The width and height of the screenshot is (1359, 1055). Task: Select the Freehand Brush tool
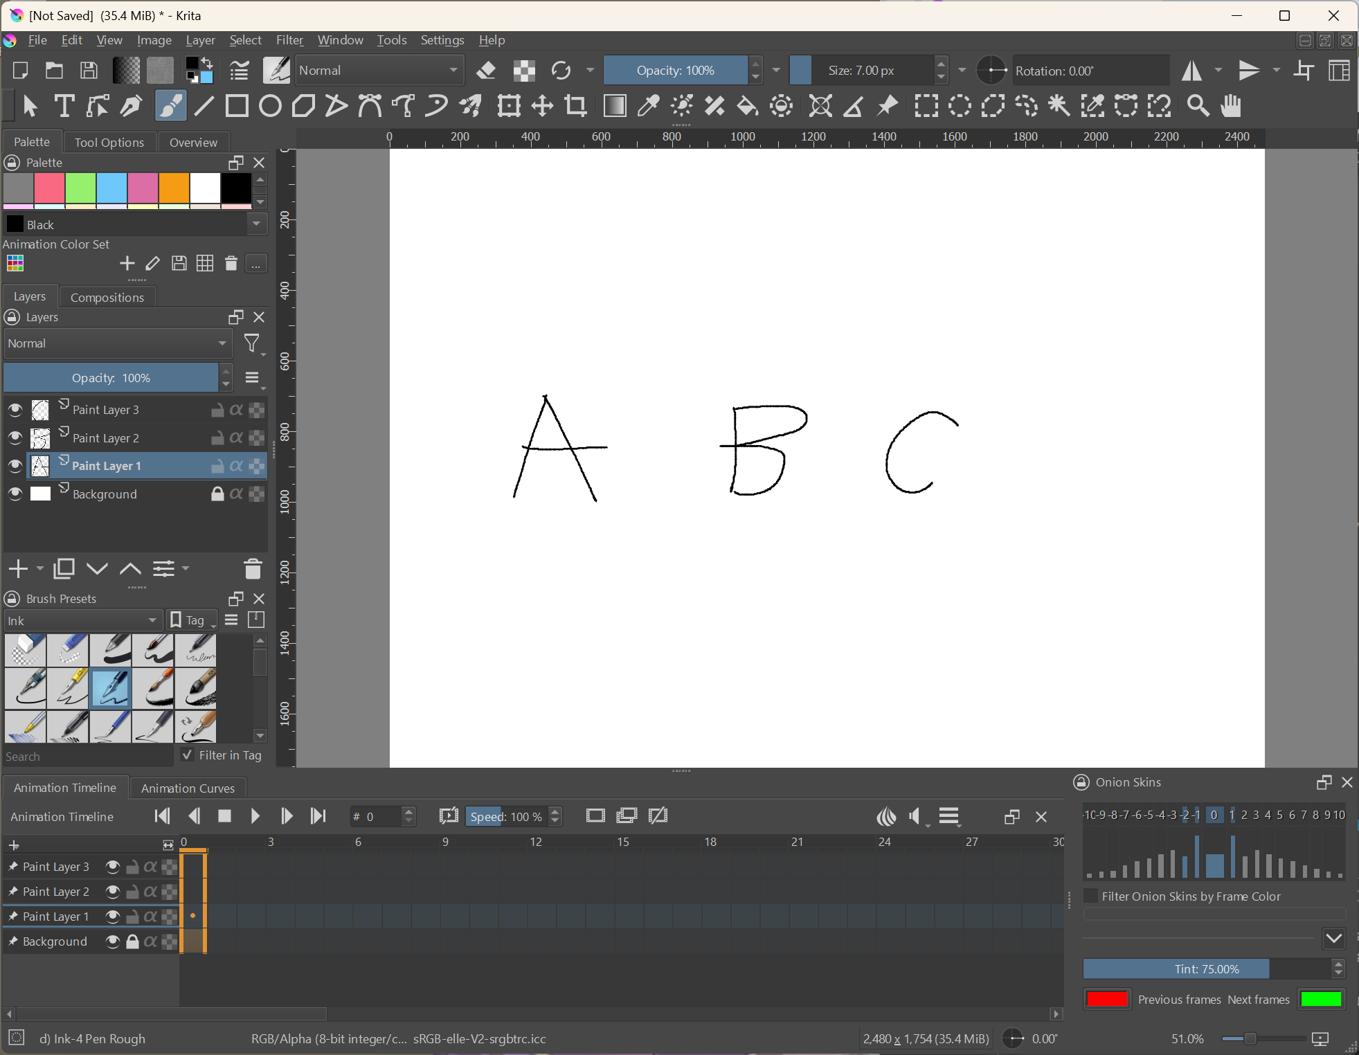click(x=170, y=106)
